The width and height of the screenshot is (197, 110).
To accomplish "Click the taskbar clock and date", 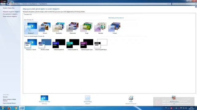I will click(x=191, y=108).
